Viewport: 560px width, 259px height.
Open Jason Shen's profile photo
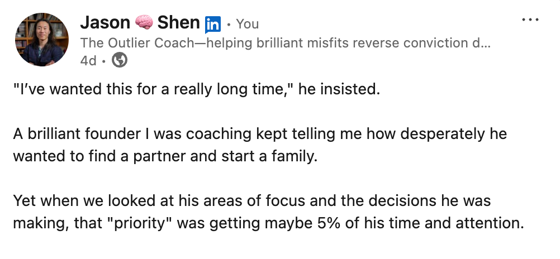coord(42,40)
